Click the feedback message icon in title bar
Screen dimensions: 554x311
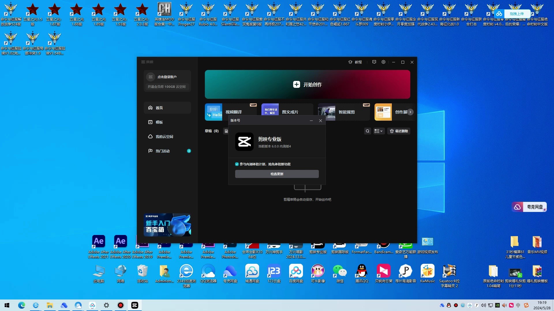(x=374, y=62)
